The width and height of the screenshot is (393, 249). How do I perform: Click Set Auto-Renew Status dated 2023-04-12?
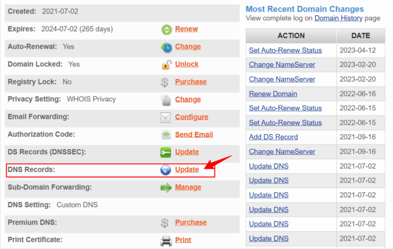click(x=285, y=50)
